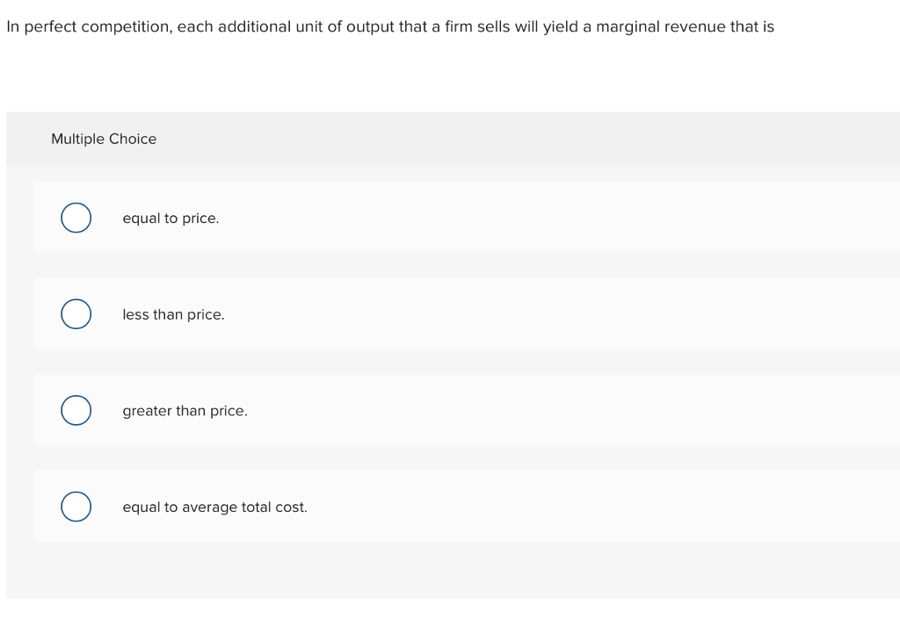Pick the correct answer 'equal to price.'
Screen dimensions: 900x633
(x=171, y=218)
